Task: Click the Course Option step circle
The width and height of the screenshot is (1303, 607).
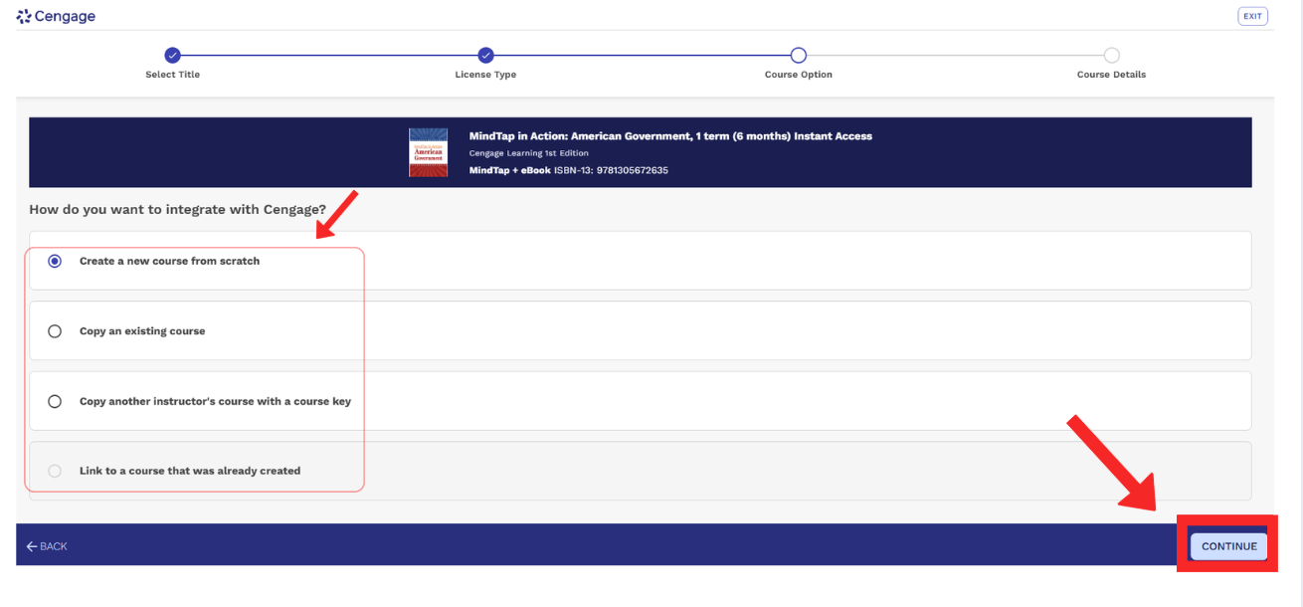Action: (798, 57)
